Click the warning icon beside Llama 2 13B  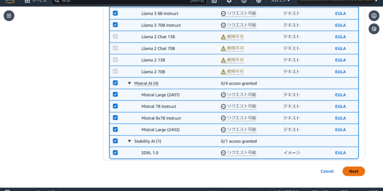click(x=223, y=60)
